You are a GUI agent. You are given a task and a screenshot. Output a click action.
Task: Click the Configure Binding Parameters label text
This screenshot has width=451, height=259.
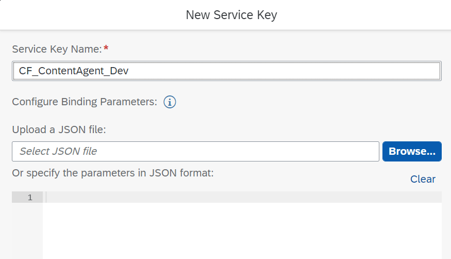[84, 102]
